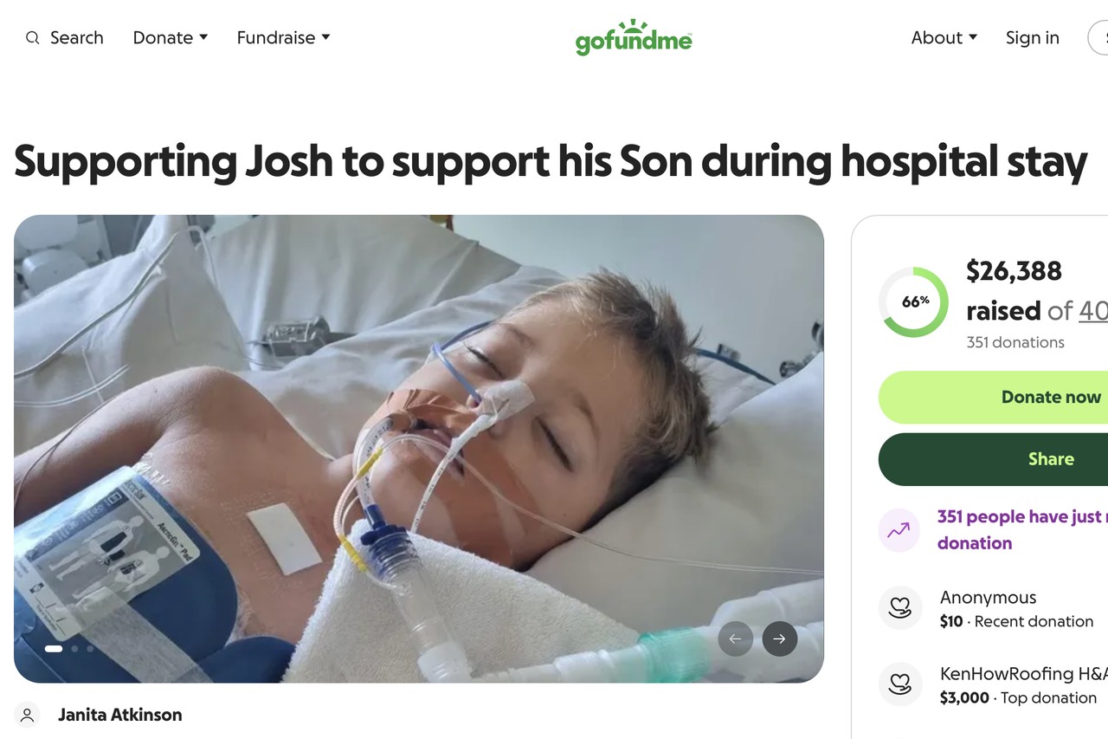Click the 66% progress circle
The width and height of the screenshot is (1108, 739).
pyautogui.click(x=914, y=302)
